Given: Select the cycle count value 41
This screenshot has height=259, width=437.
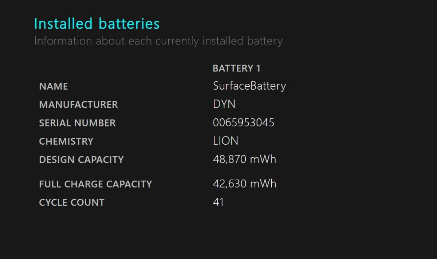Looking at the screenshot, I should click(218, 202).
